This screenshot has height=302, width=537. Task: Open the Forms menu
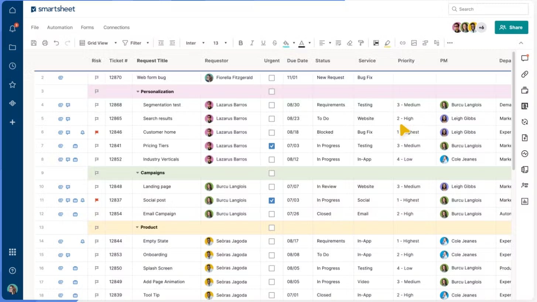tap(87, 27)
